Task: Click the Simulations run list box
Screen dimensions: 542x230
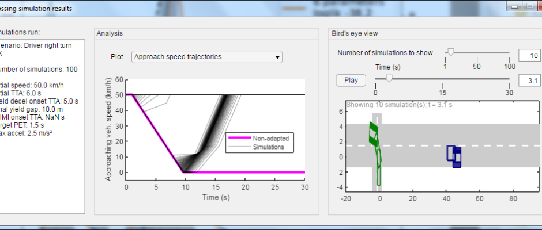Action: [x=42, y=126]
